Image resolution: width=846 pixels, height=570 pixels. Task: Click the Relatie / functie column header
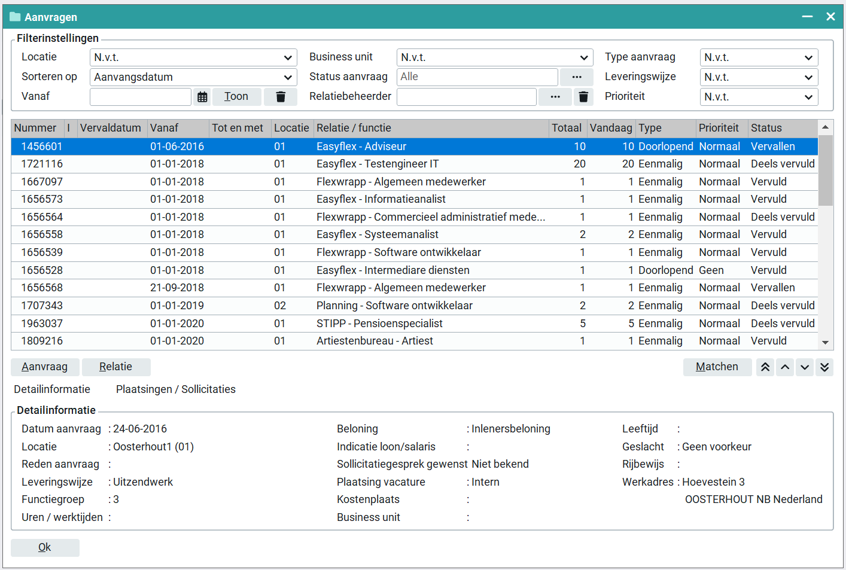431,128
